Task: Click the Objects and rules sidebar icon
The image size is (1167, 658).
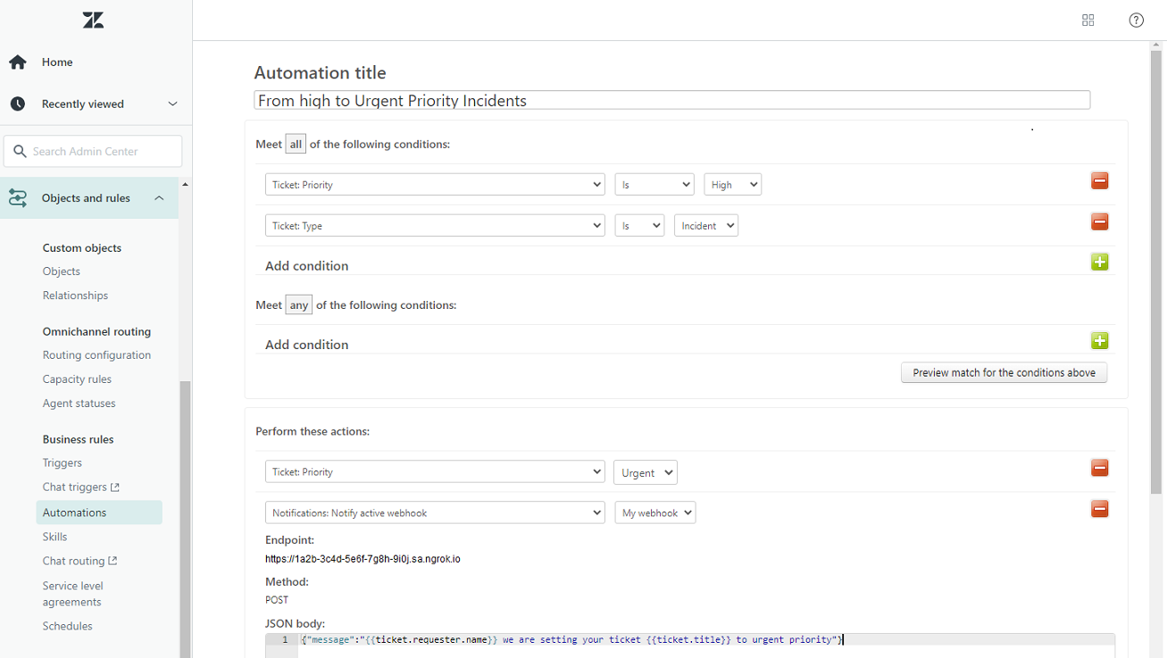Action: 18,197
